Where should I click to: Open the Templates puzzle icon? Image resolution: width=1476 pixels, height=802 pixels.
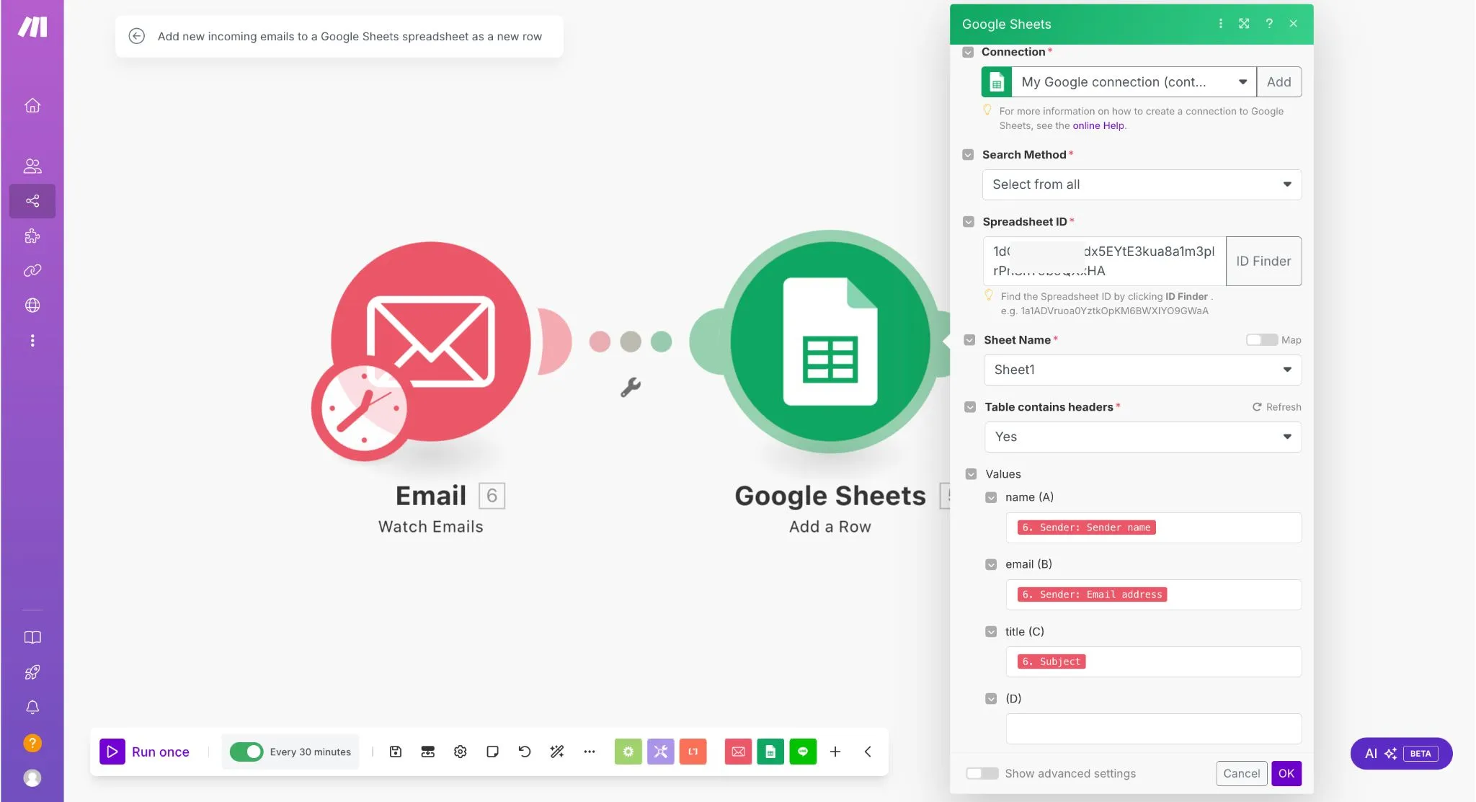(x=32, y=236)
